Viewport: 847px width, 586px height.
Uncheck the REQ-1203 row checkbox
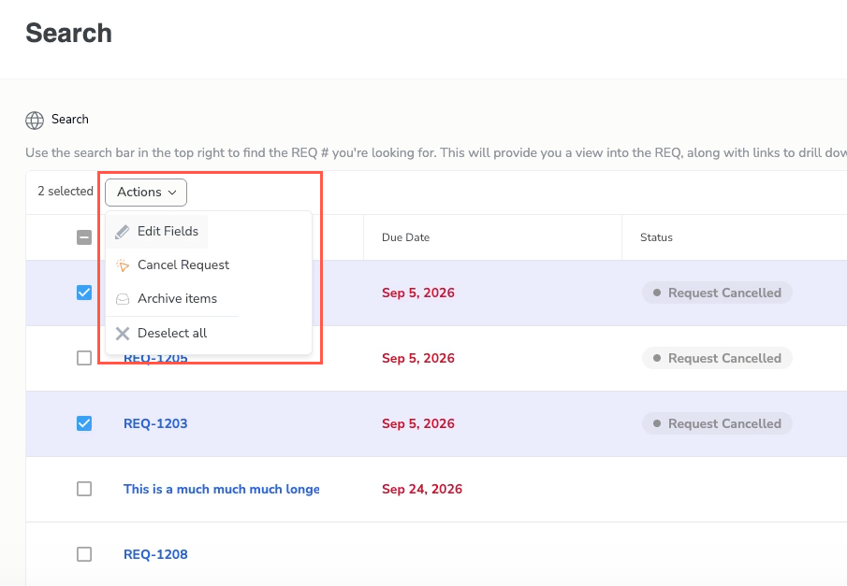click(84, 423)
